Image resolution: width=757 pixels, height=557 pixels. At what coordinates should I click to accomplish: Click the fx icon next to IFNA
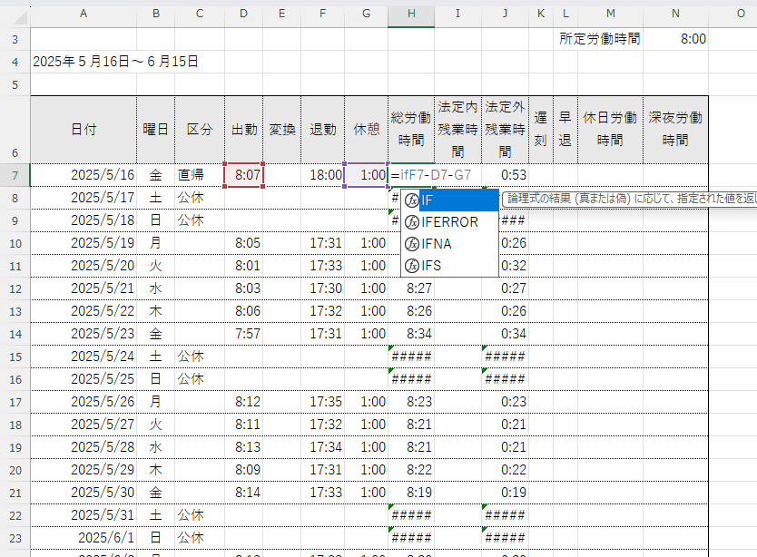pyautogui.click(x=412, y=244)
